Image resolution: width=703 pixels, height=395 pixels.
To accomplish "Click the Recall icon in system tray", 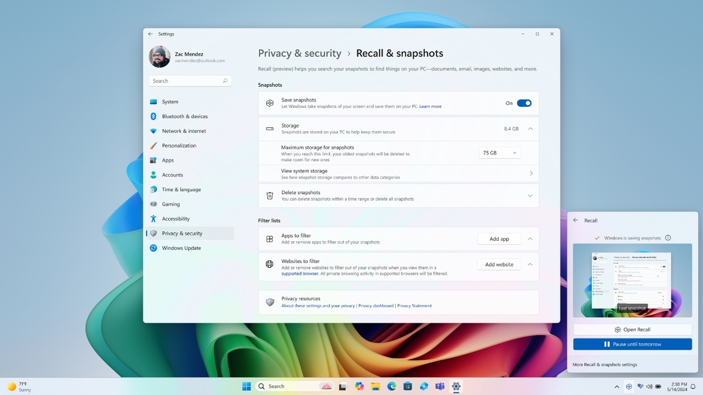I will [629, 386].
